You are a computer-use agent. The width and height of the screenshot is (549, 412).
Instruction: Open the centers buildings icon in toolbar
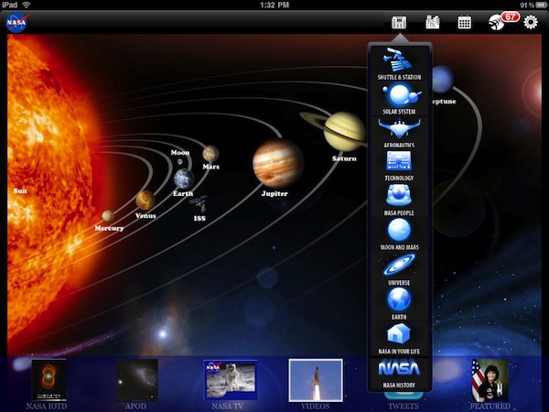pyautogui.click(x=432, y=23)
